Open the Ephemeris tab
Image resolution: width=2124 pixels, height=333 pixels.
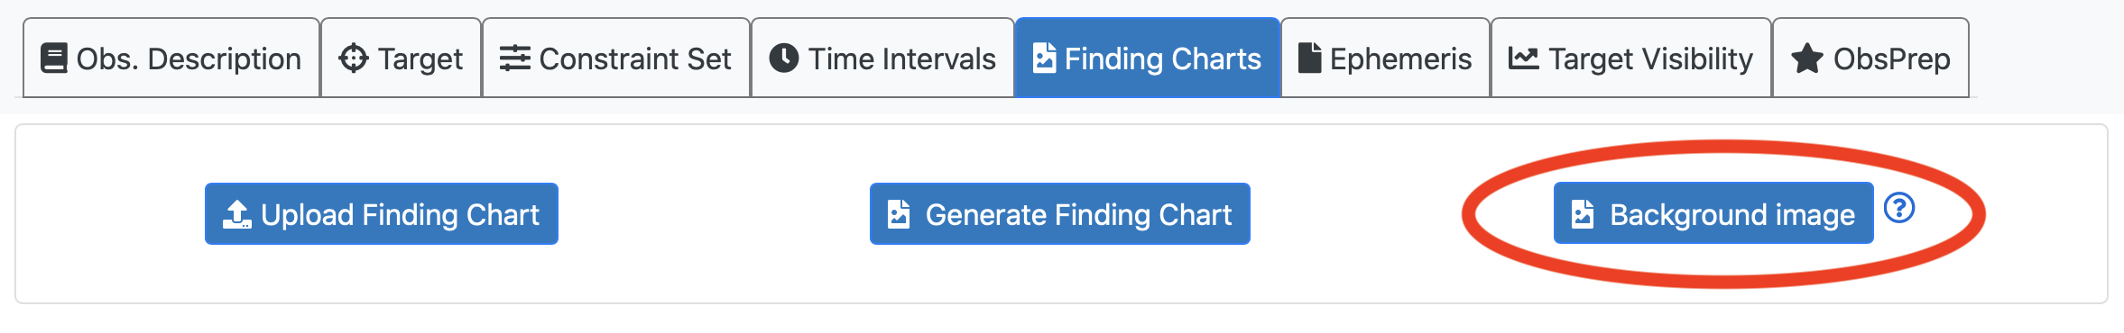tap(1385, 58)
